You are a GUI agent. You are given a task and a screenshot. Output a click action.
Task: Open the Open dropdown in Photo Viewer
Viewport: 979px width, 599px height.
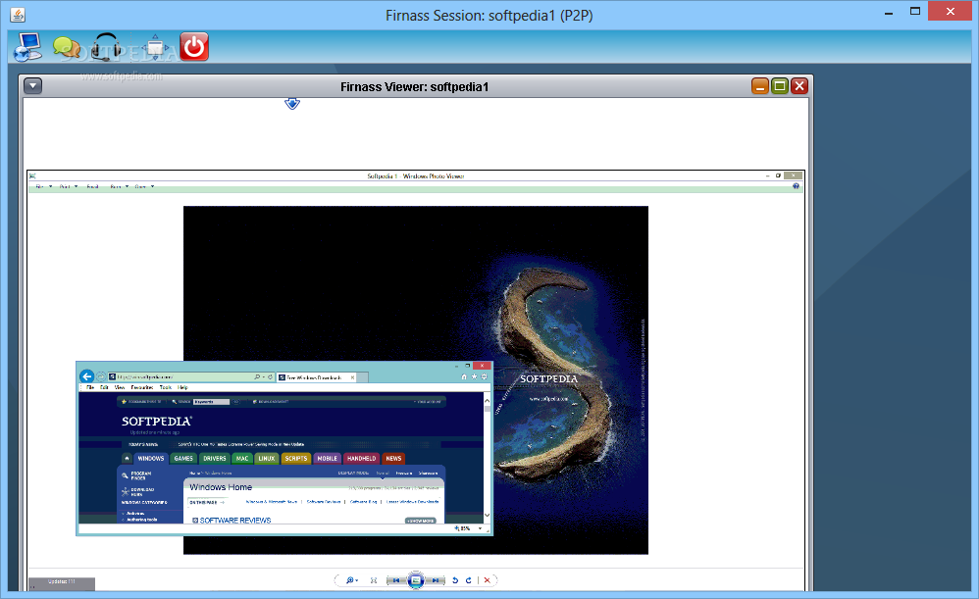tap(143, 186)
